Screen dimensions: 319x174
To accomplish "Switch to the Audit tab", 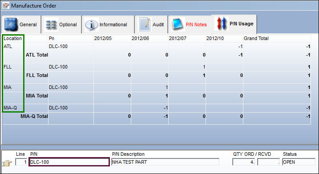I will pos(151,24).
